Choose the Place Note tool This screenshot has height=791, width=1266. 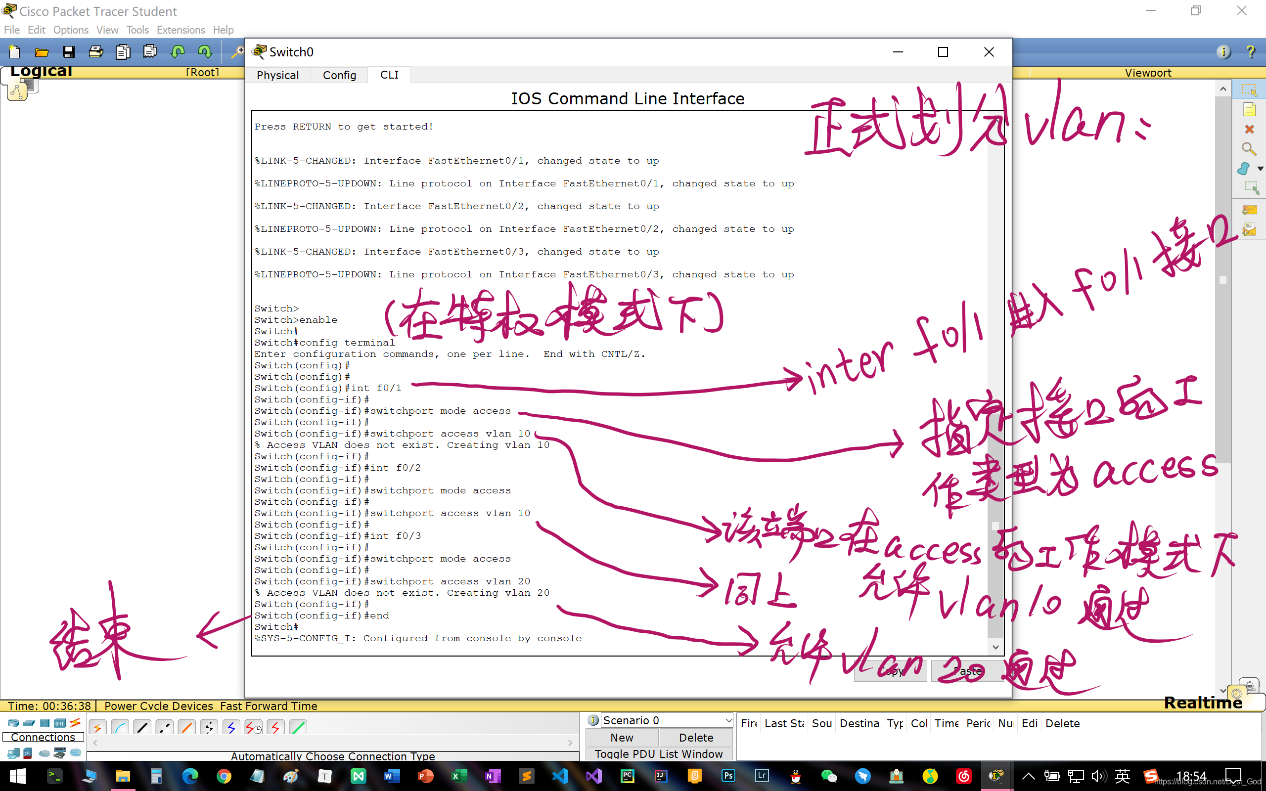click(x=1249, y=109)
